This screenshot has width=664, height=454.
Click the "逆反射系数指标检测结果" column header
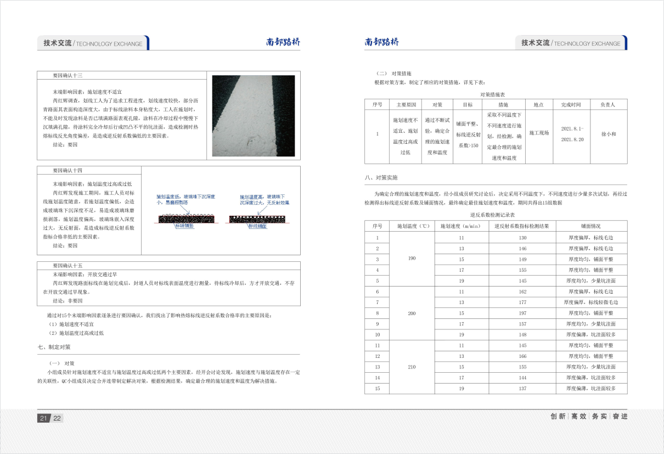pyautogui.click(x=522, y=226)
